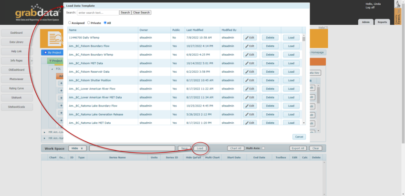Delete the Am._BC_Natoma Lake Boundary Flow template

tap(270, 106)
